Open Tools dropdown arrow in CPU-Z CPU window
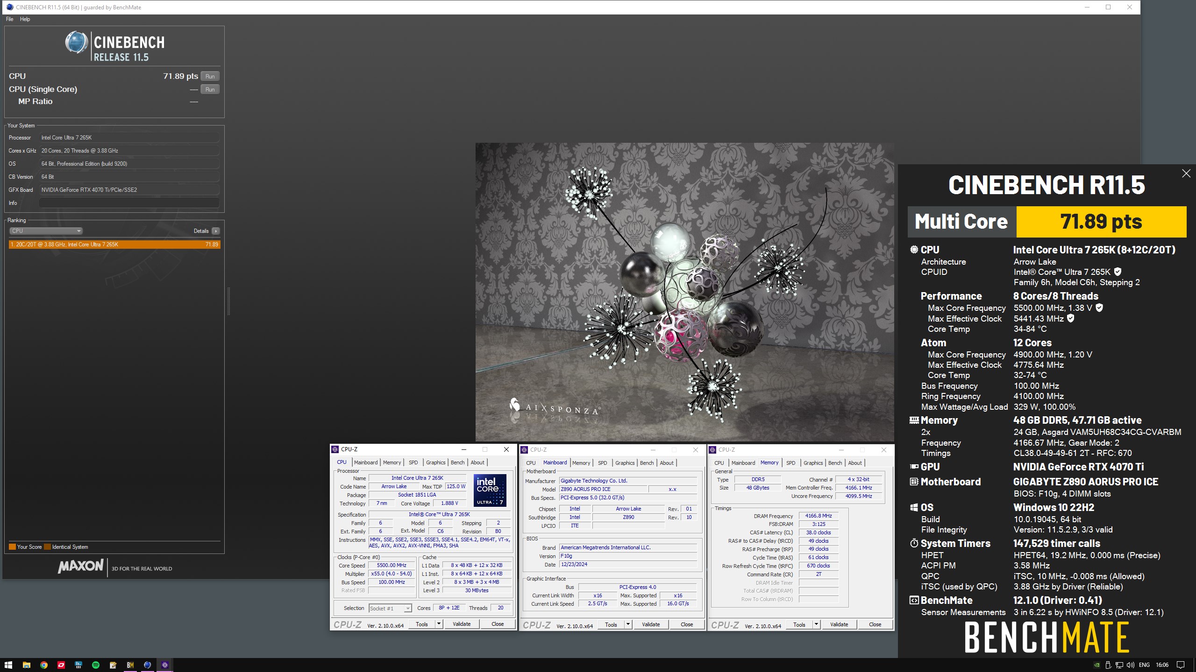Screen dimensions: 1196x672 click(x=439, y=624)
